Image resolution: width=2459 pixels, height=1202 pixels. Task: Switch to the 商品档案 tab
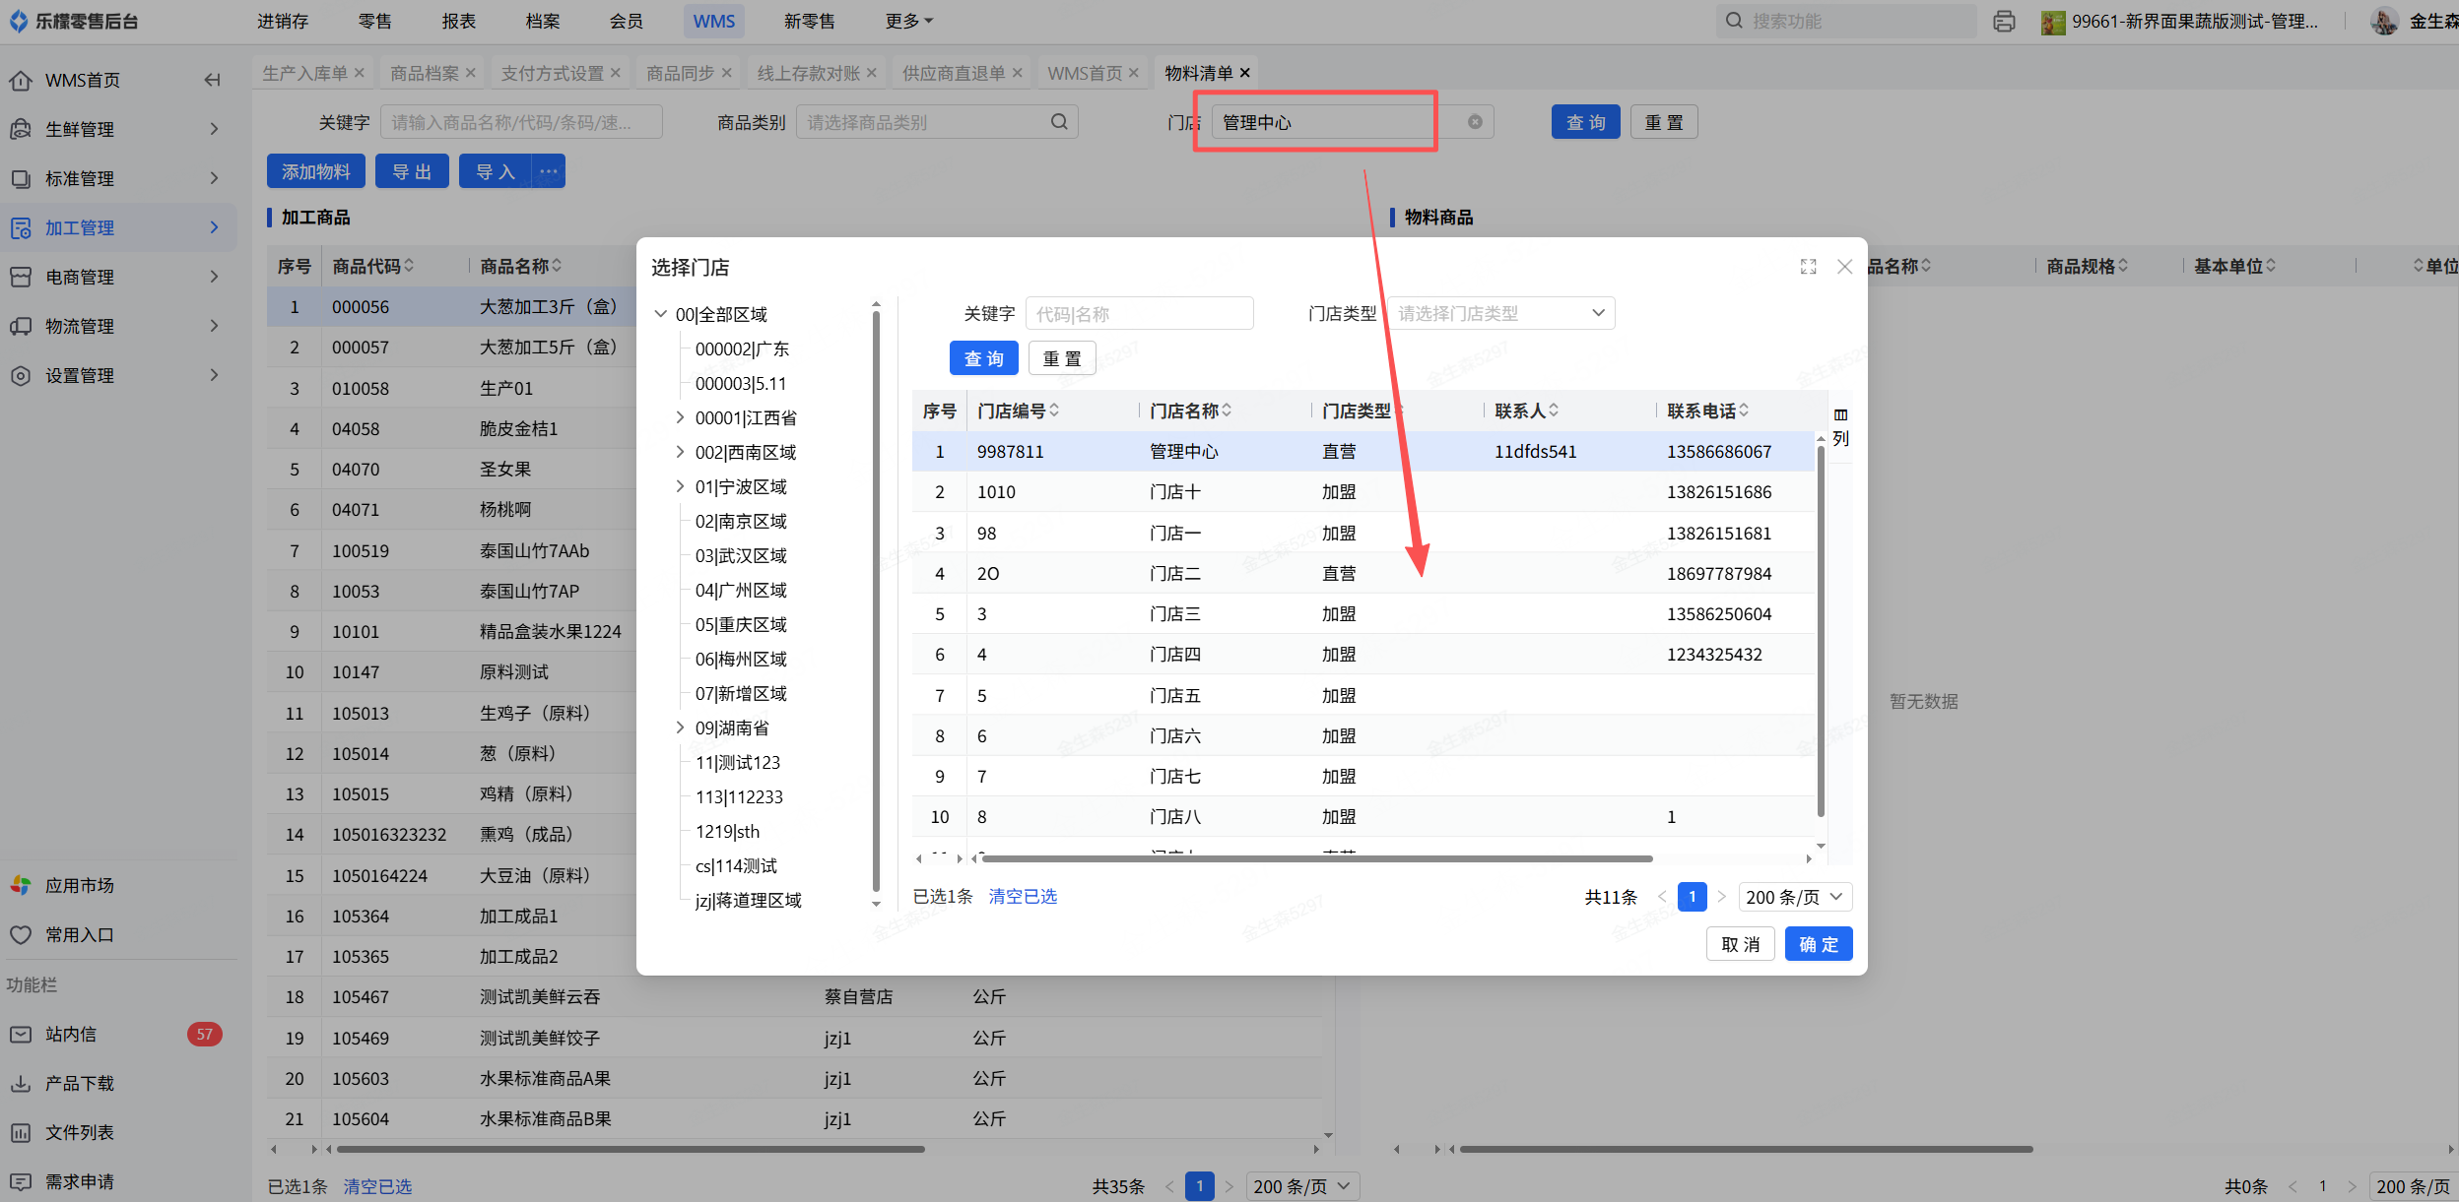425,73
